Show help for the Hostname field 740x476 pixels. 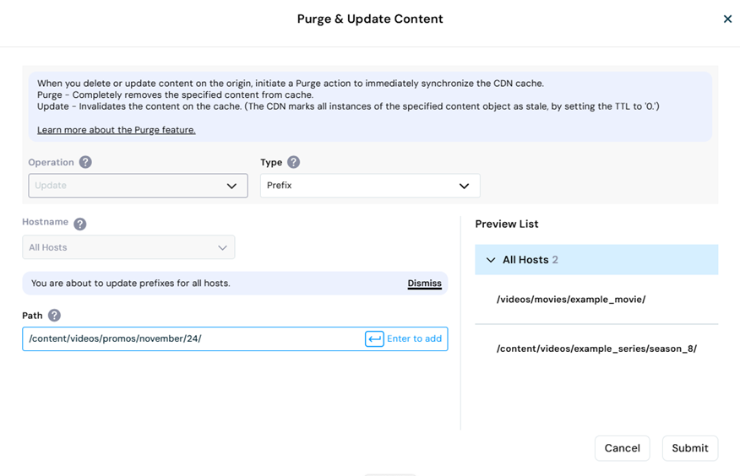tap(80, 224)
